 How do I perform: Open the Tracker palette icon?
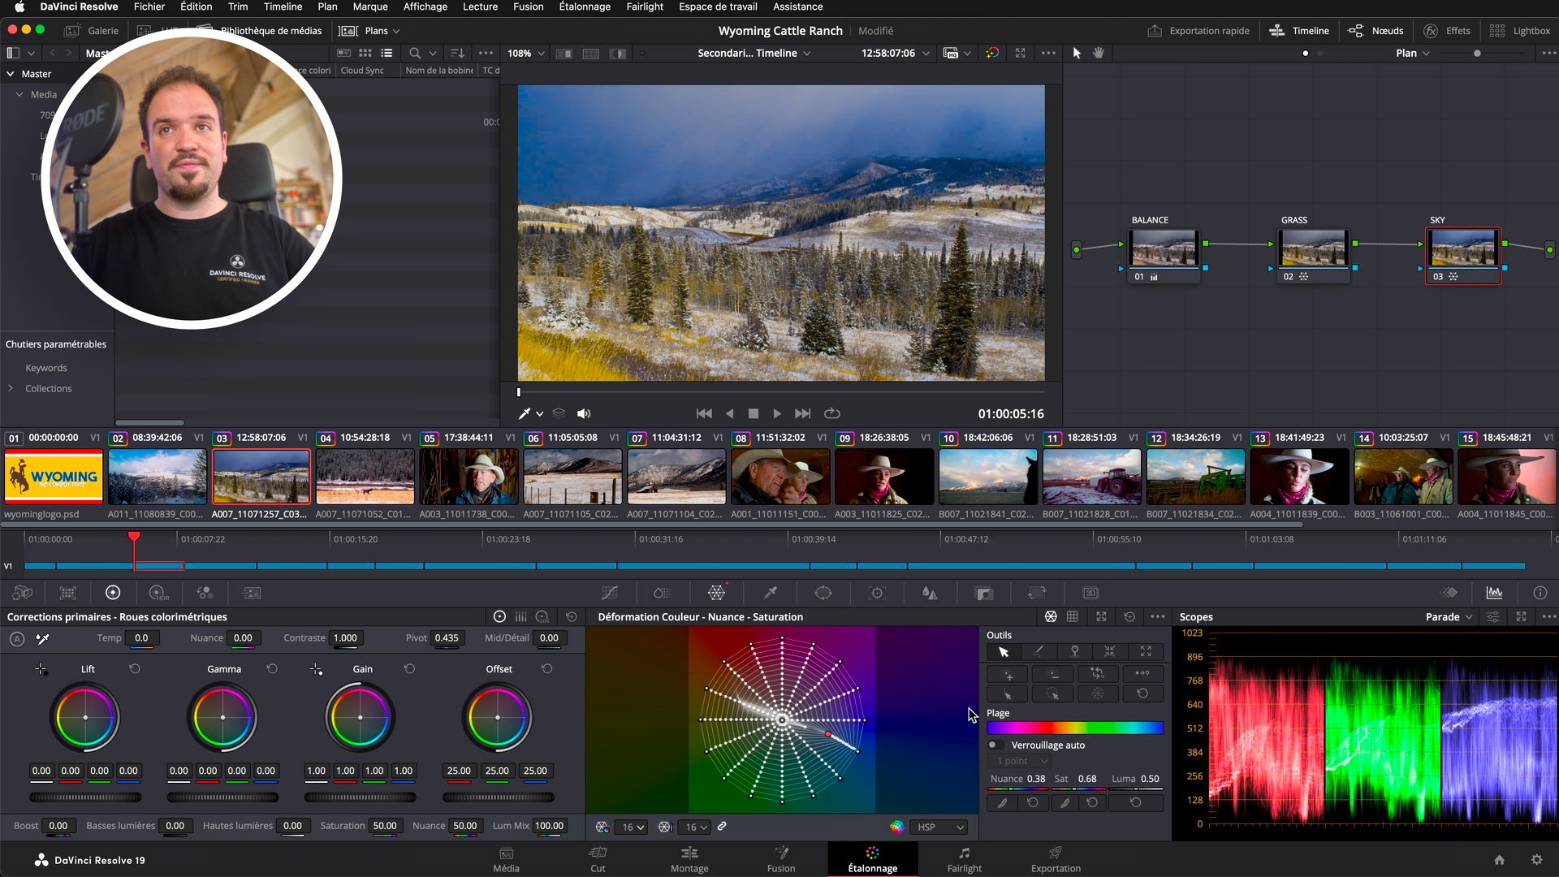(877, 594)
